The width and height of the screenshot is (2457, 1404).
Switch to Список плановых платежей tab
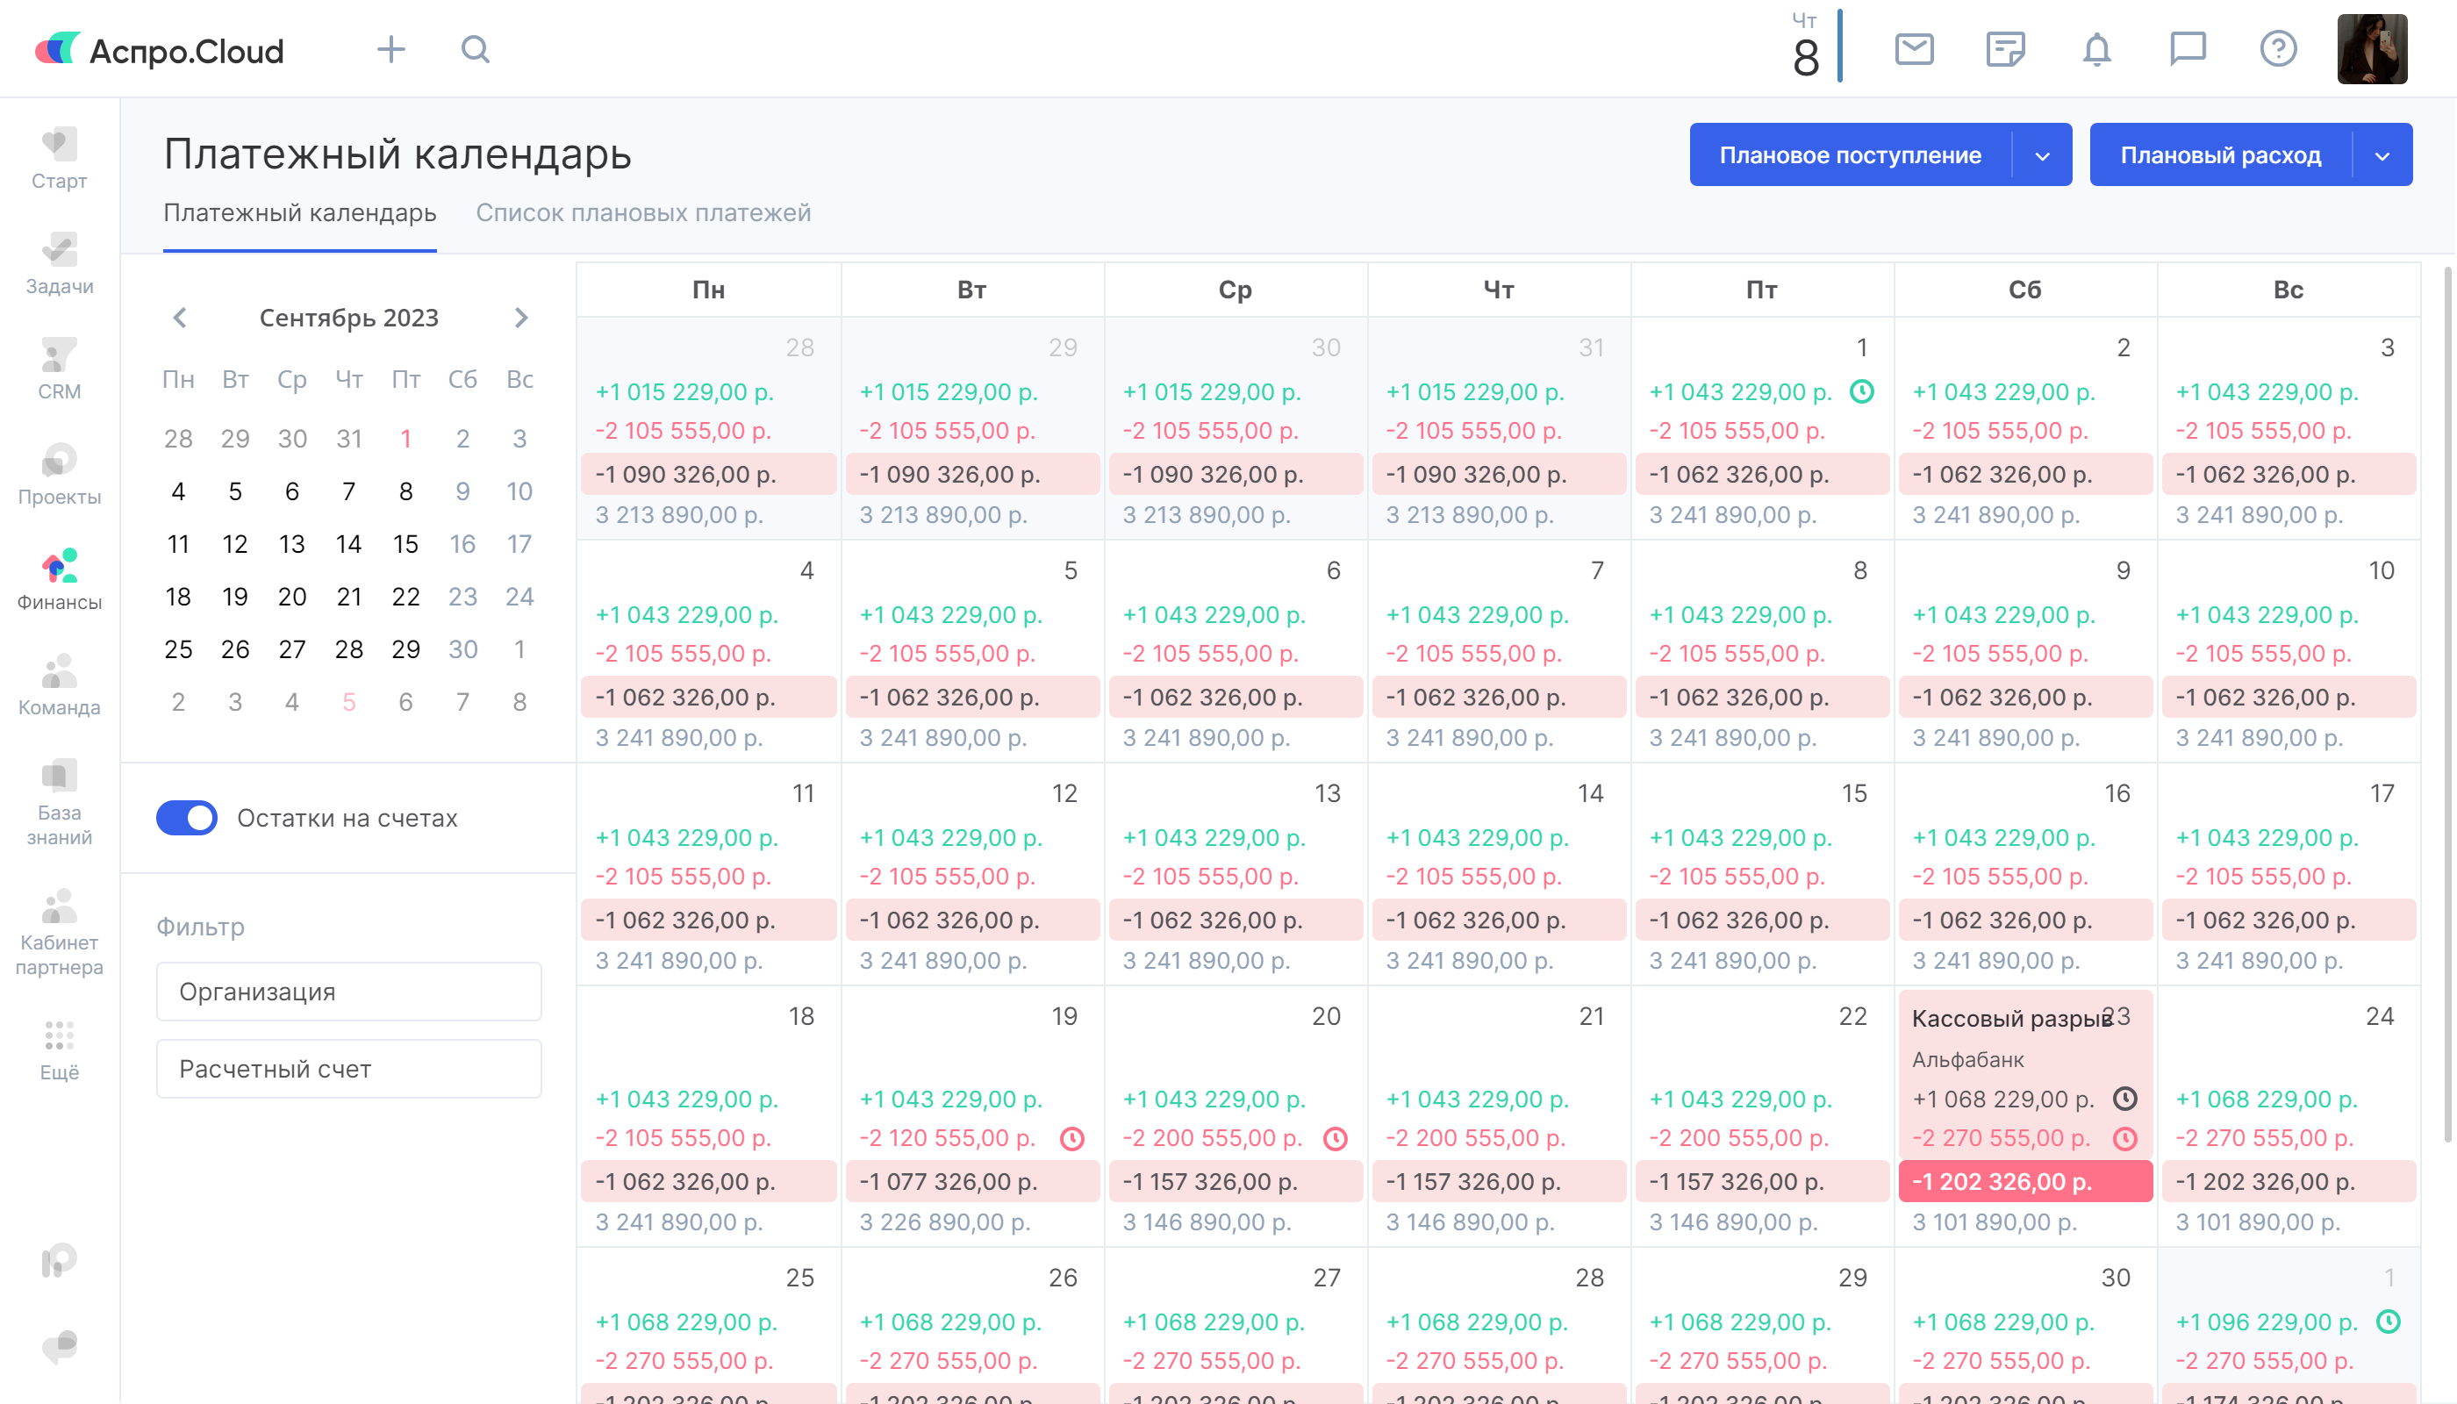tap(643, 213)
